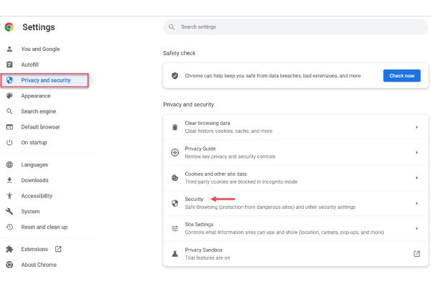Go to Appearance settings
Screen dimensions: 431x287
point(36,96)
